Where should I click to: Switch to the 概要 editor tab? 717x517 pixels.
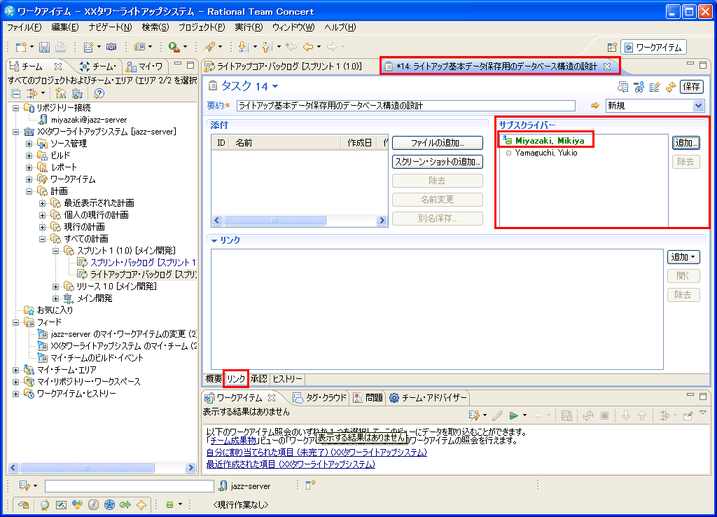pyautogui.click(x=214, y=379)
